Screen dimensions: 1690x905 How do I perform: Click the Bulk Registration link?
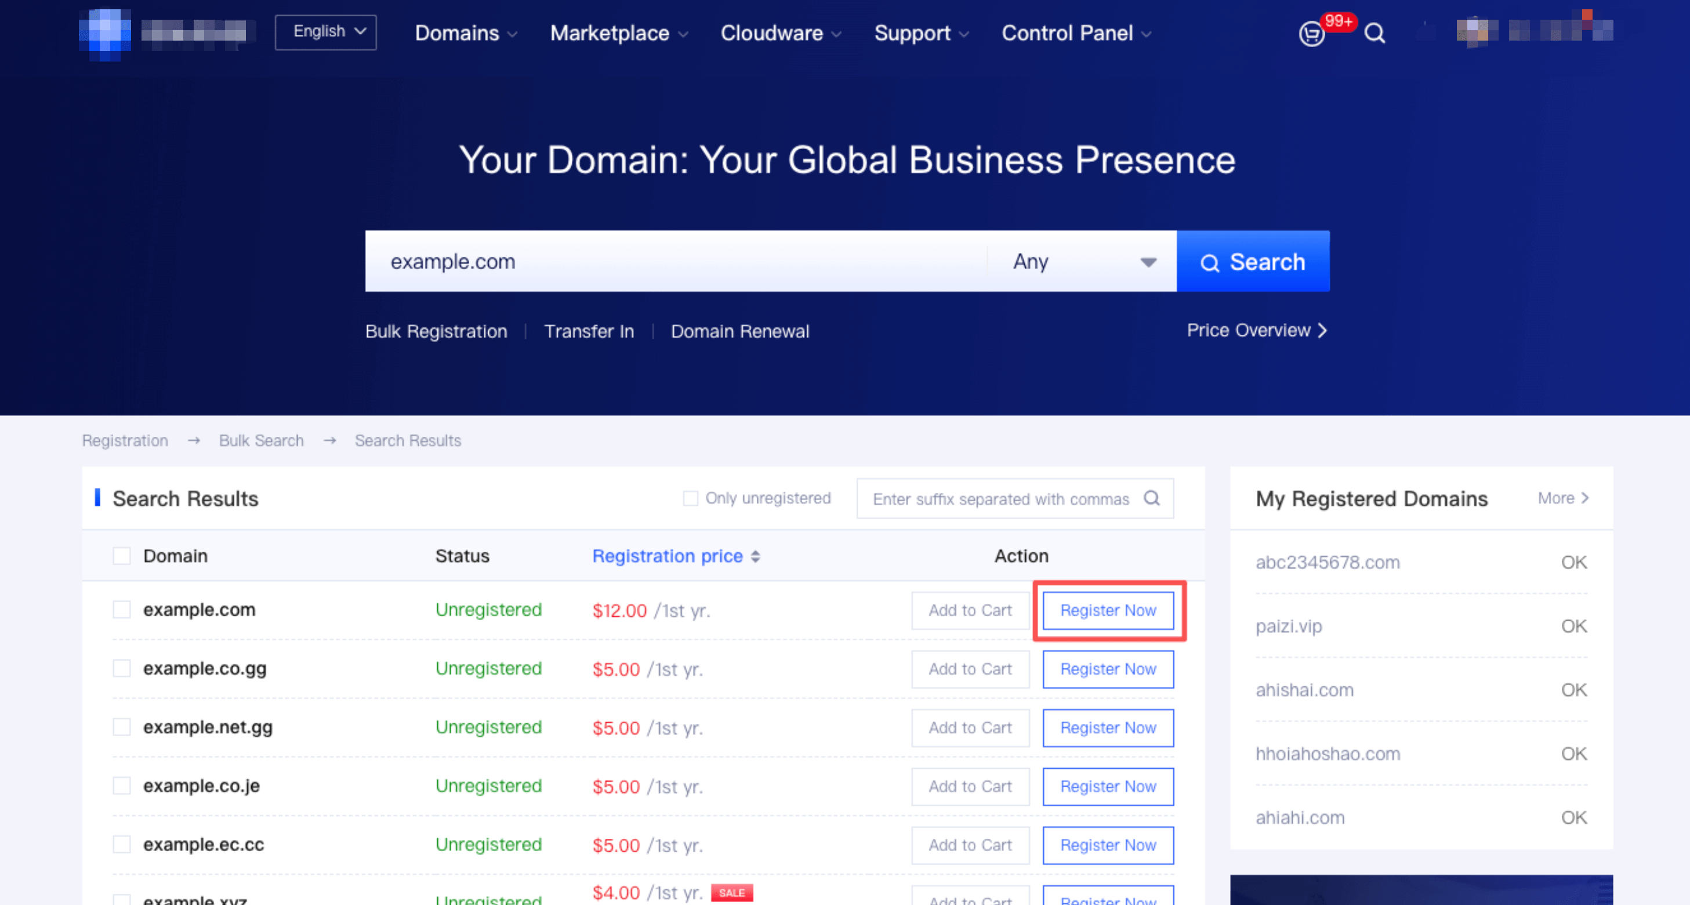pos(436,331)
